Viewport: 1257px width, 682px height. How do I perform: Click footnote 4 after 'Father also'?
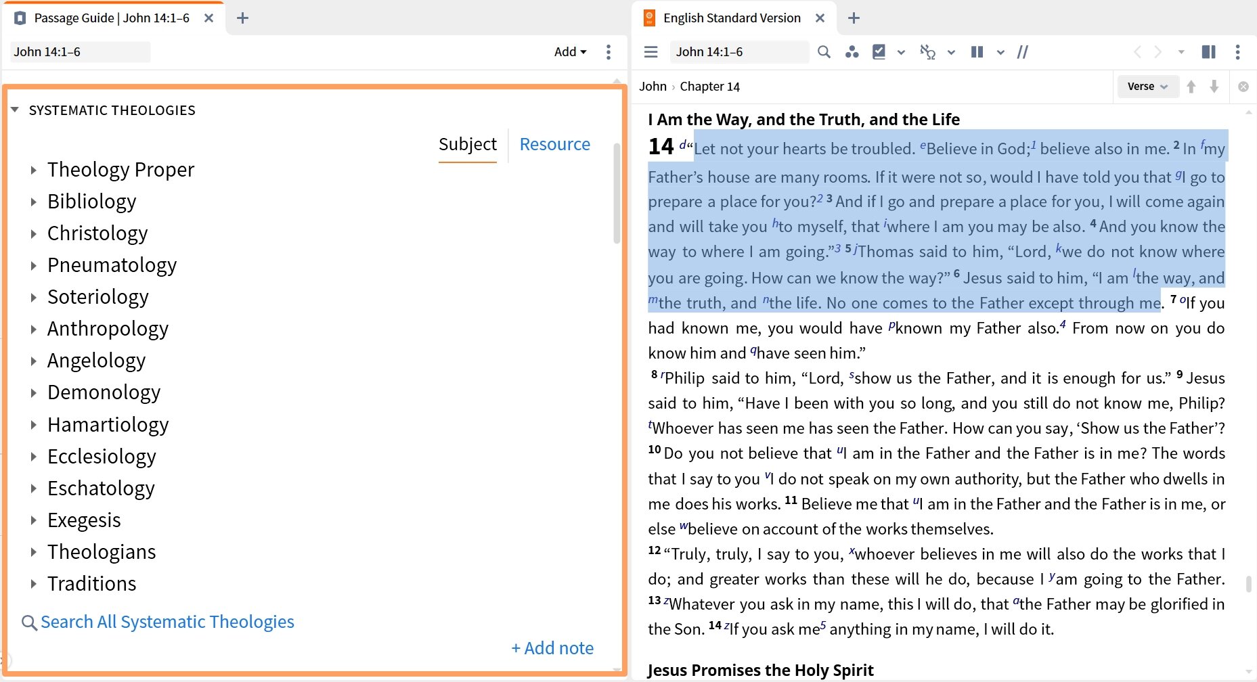click(1063, 324)
